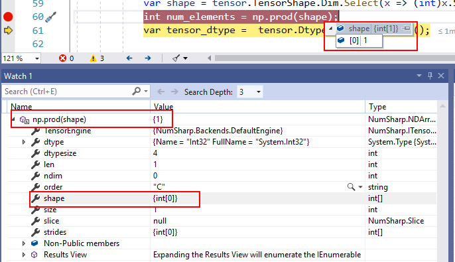Select the dtypesize property row
This screenshot has height=262, width=455.
coord(222,153)
